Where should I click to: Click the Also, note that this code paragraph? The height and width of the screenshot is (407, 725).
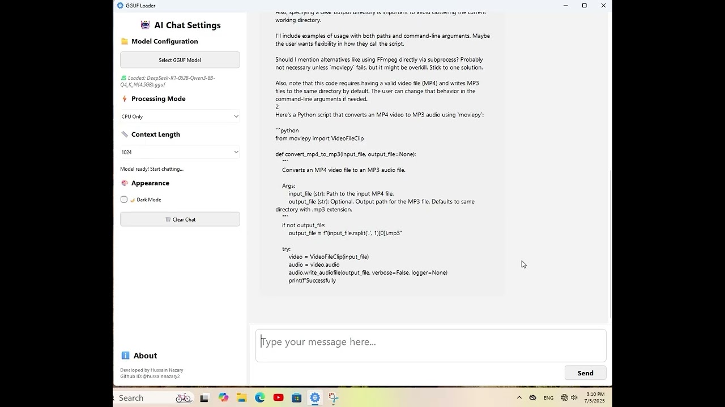point(377,91)
